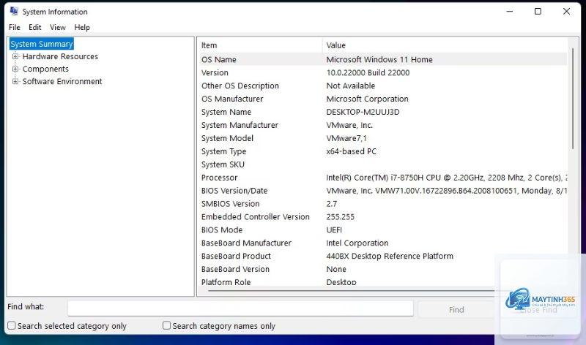Select the OS Name row

(382, 59)
